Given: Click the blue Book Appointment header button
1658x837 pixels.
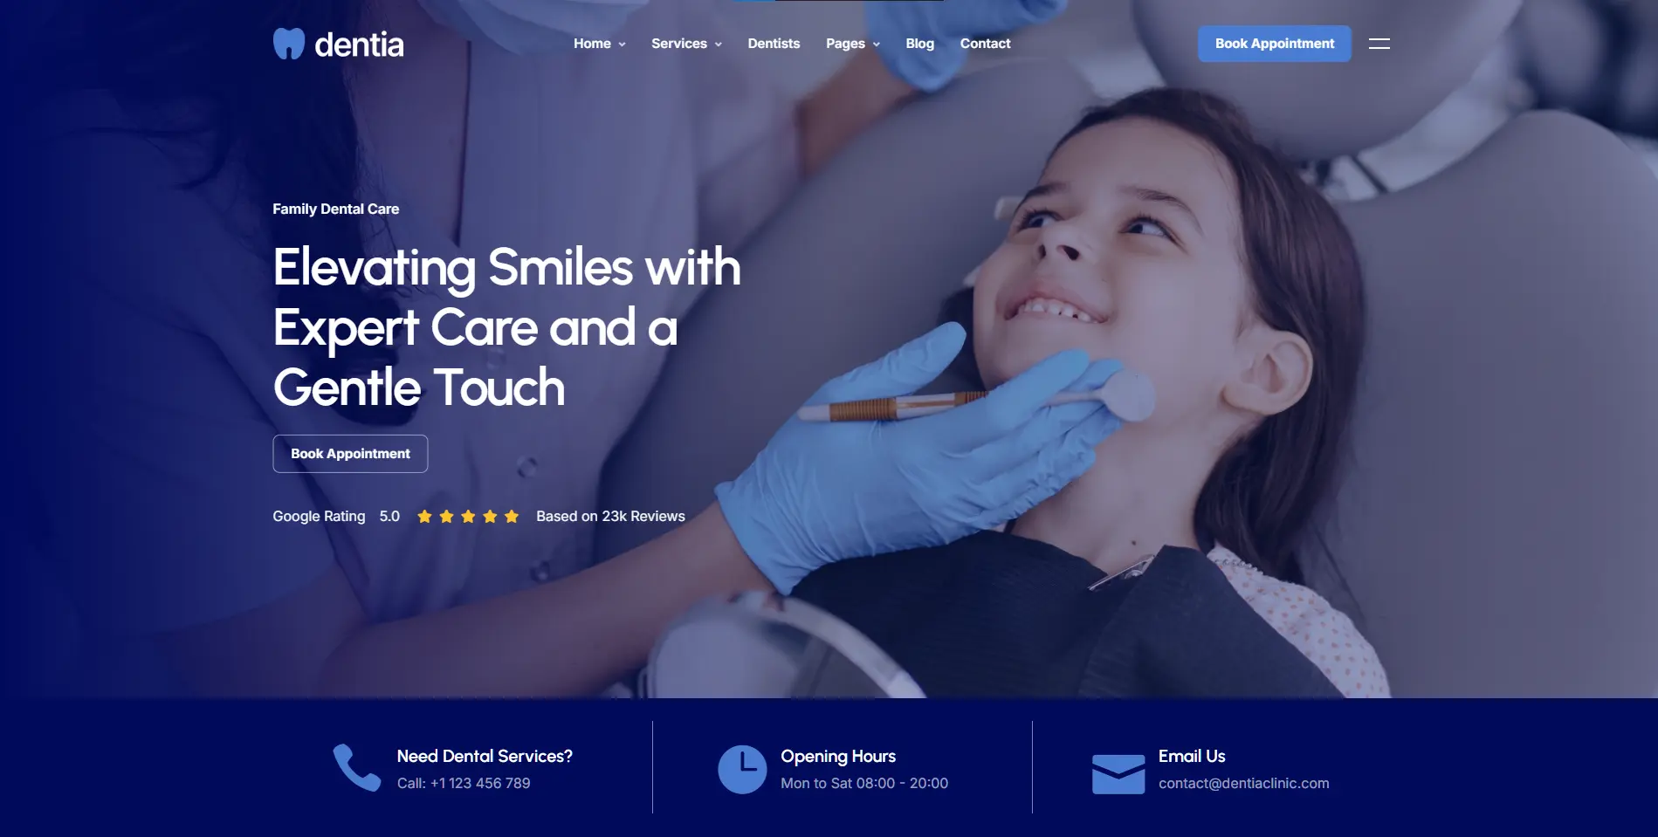Looking at the screenshot, I should [x=1274, y=44].
